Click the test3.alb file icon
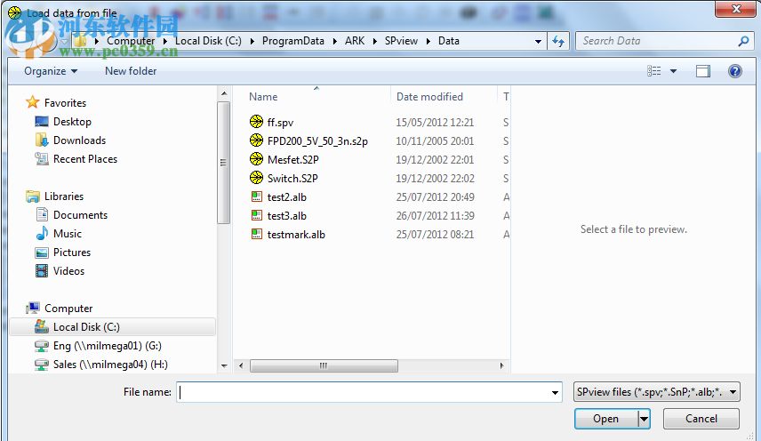 pos(256,215)
